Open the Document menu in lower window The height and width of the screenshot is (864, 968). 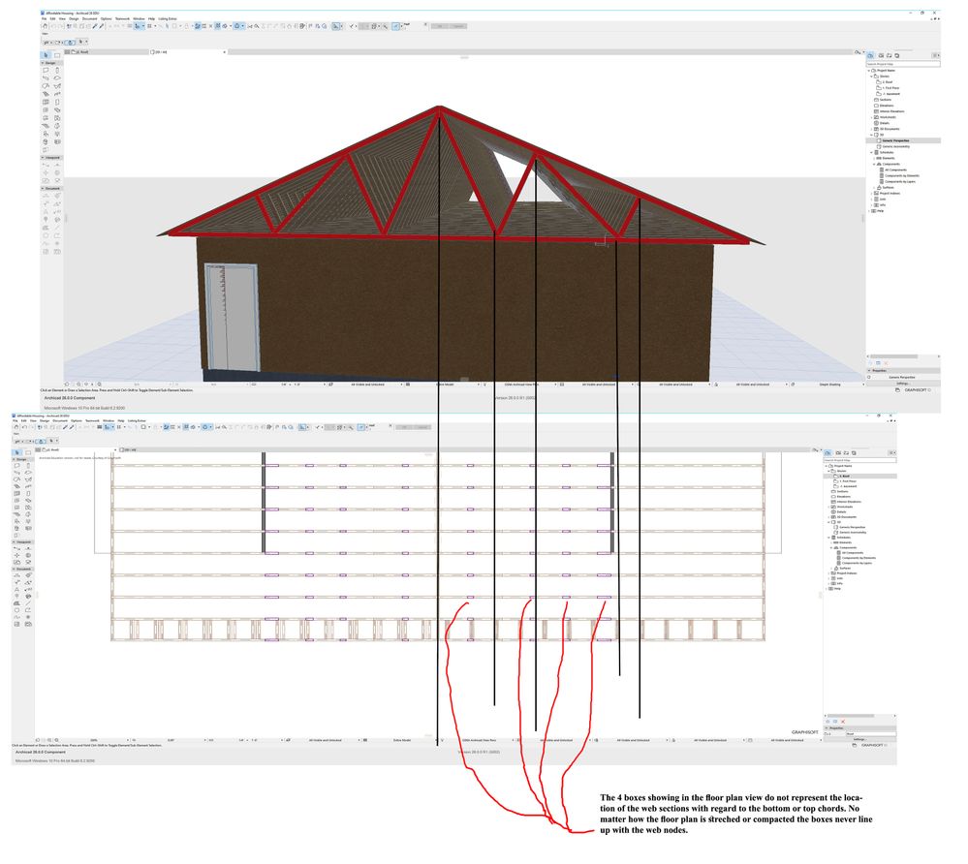60,421
